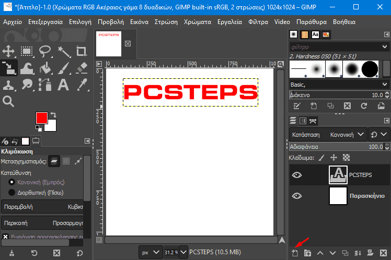Select the Smudge tool
391x260 pixels.
click(x=27, y=85)
